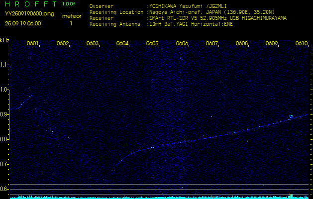Click the 0.7 frequency axis label
This screenshot has width=313, height=199.
[4, 164]
